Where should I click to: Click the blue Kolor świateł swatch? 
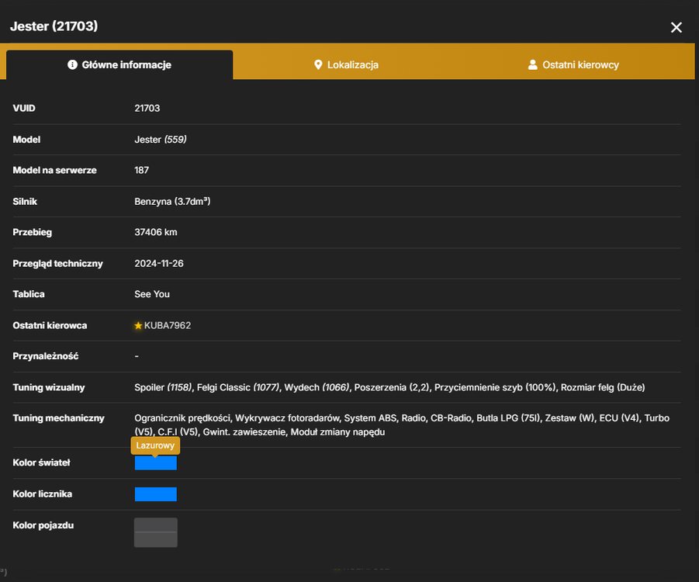point(156,463)
